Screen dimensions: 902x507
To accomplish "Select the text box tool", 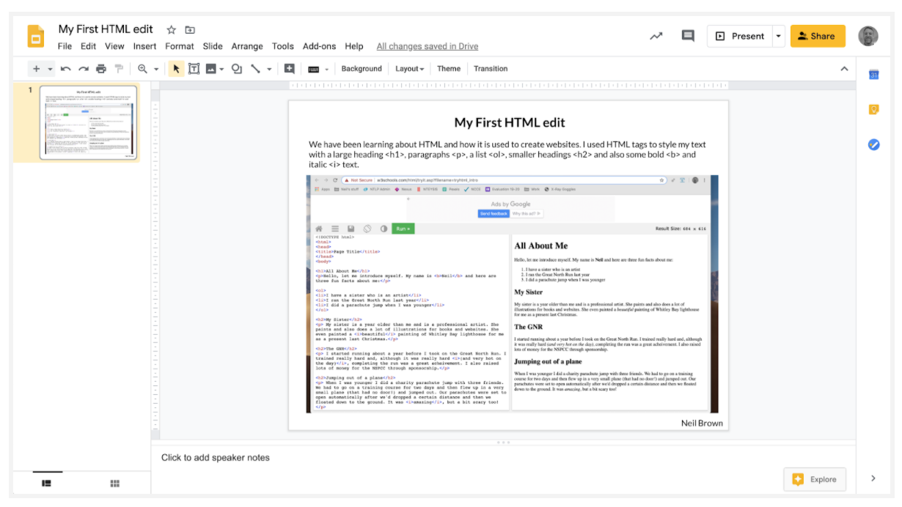I will (x=194, y=69).
